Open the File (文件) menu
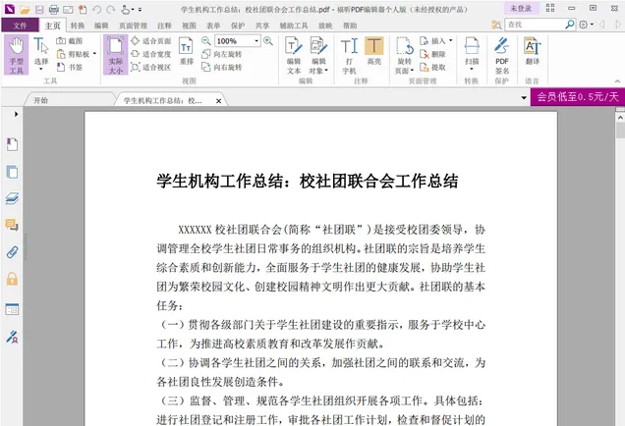625x426 pixels. (20, 26)
